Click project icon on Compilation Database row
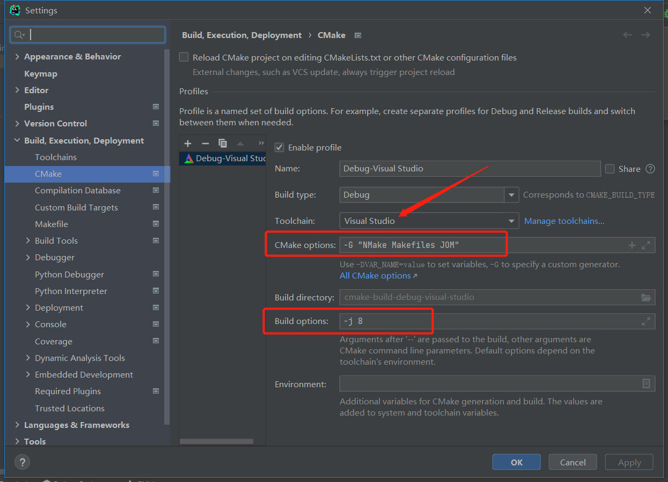 coord(156,190)
